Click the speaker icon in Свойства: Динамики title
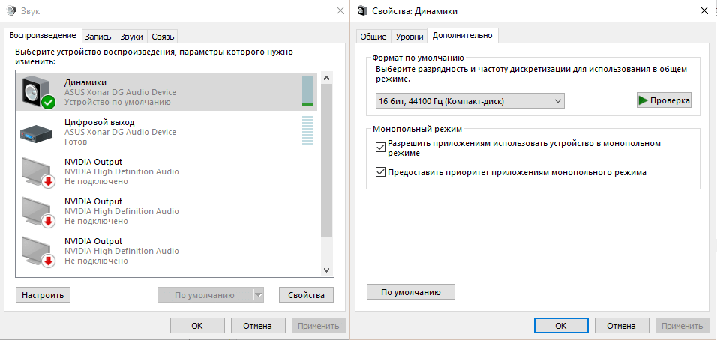 364,10
